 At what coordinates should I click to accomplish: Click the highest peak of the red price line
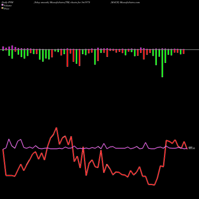57,128
